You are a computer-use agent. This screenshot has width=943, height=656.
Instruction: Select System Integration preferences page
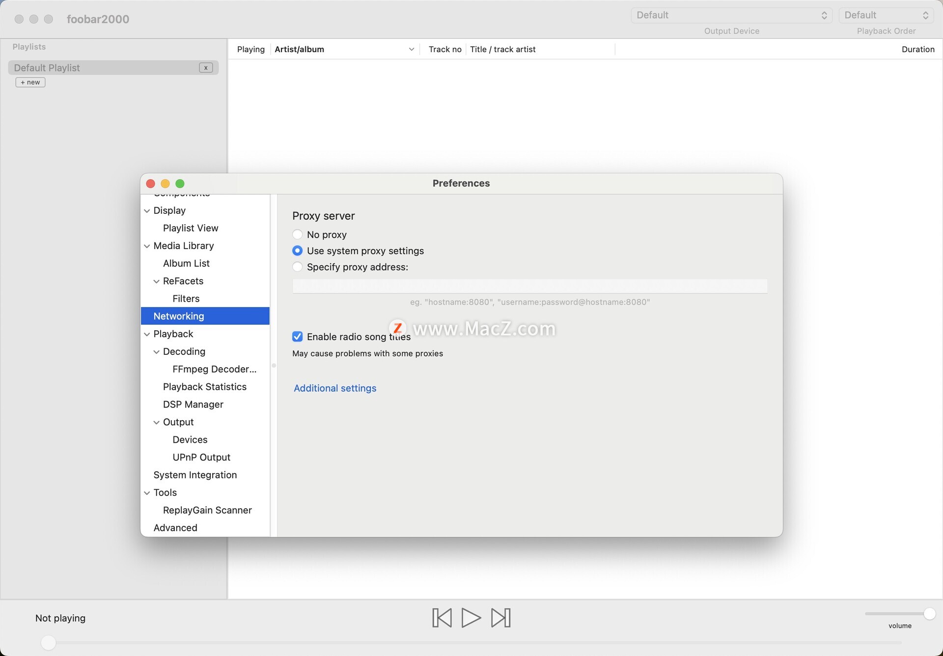coord(195,475)
